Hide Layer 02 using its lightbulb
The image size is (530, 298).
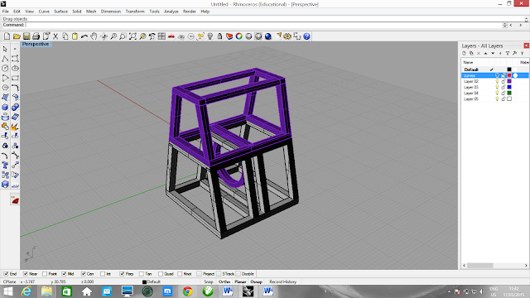click(x=497, y=81)
